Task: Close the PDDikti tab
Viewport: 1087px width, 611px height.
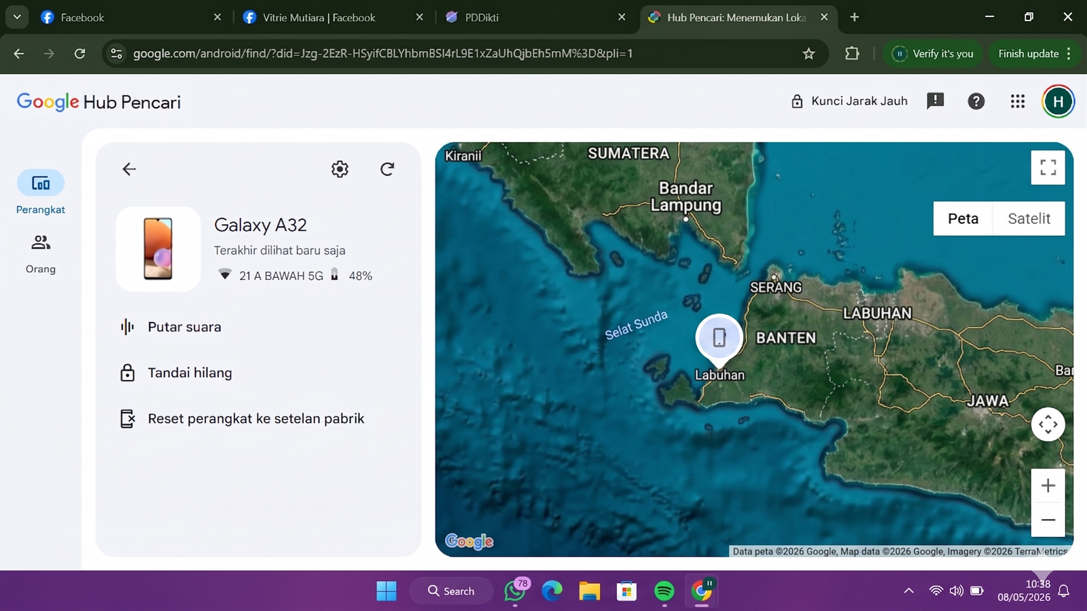Action: click(622, 18)
